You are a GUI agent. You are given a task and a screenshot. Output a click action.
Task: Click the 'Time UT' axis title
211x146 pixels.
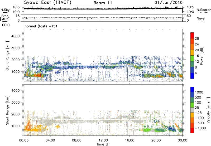tap(103, 144)
